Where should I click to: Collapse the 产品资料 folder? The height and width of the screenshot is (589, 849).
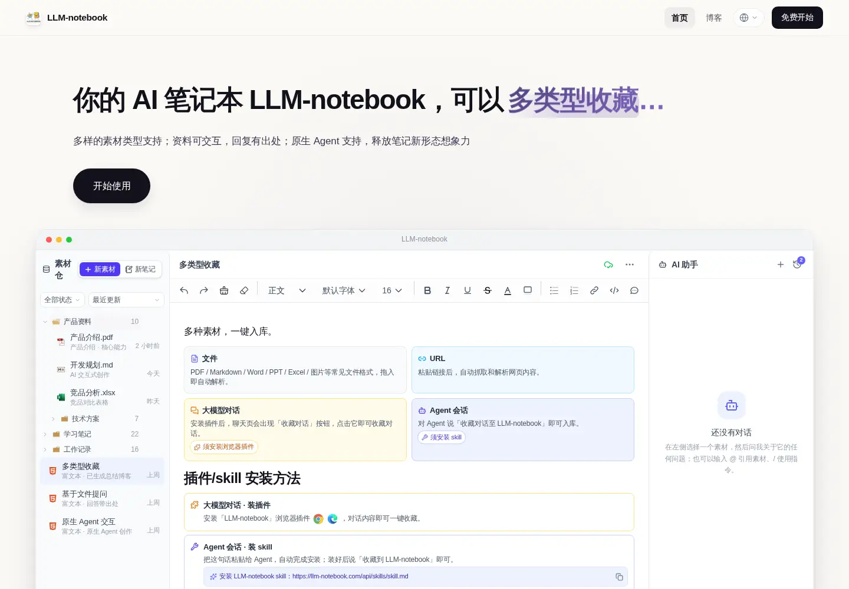pyautogui.click(x=45, y=322)
